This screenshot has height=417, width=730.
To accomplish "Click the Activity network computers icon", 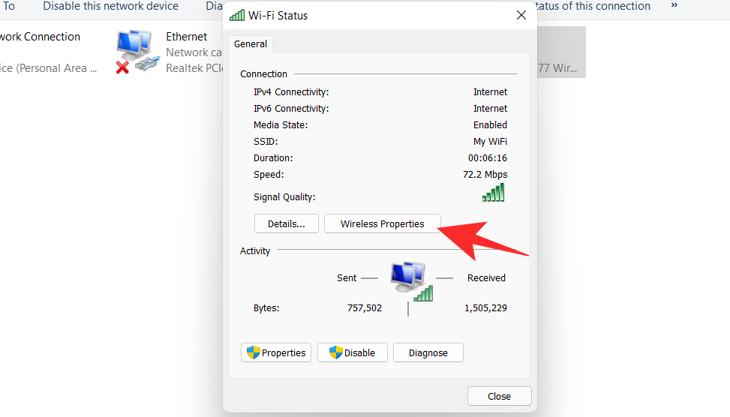I will click(410, 280).
